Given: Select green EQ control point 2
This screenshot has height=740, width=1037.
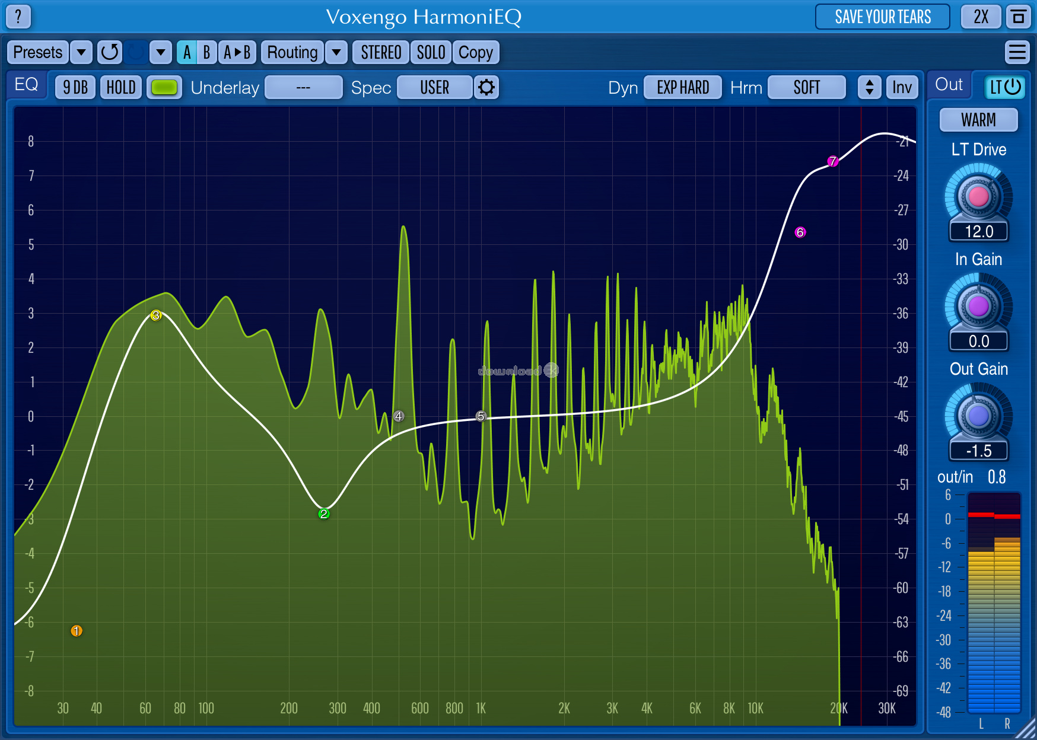Looking at the screenshot, I should (324, 513).
